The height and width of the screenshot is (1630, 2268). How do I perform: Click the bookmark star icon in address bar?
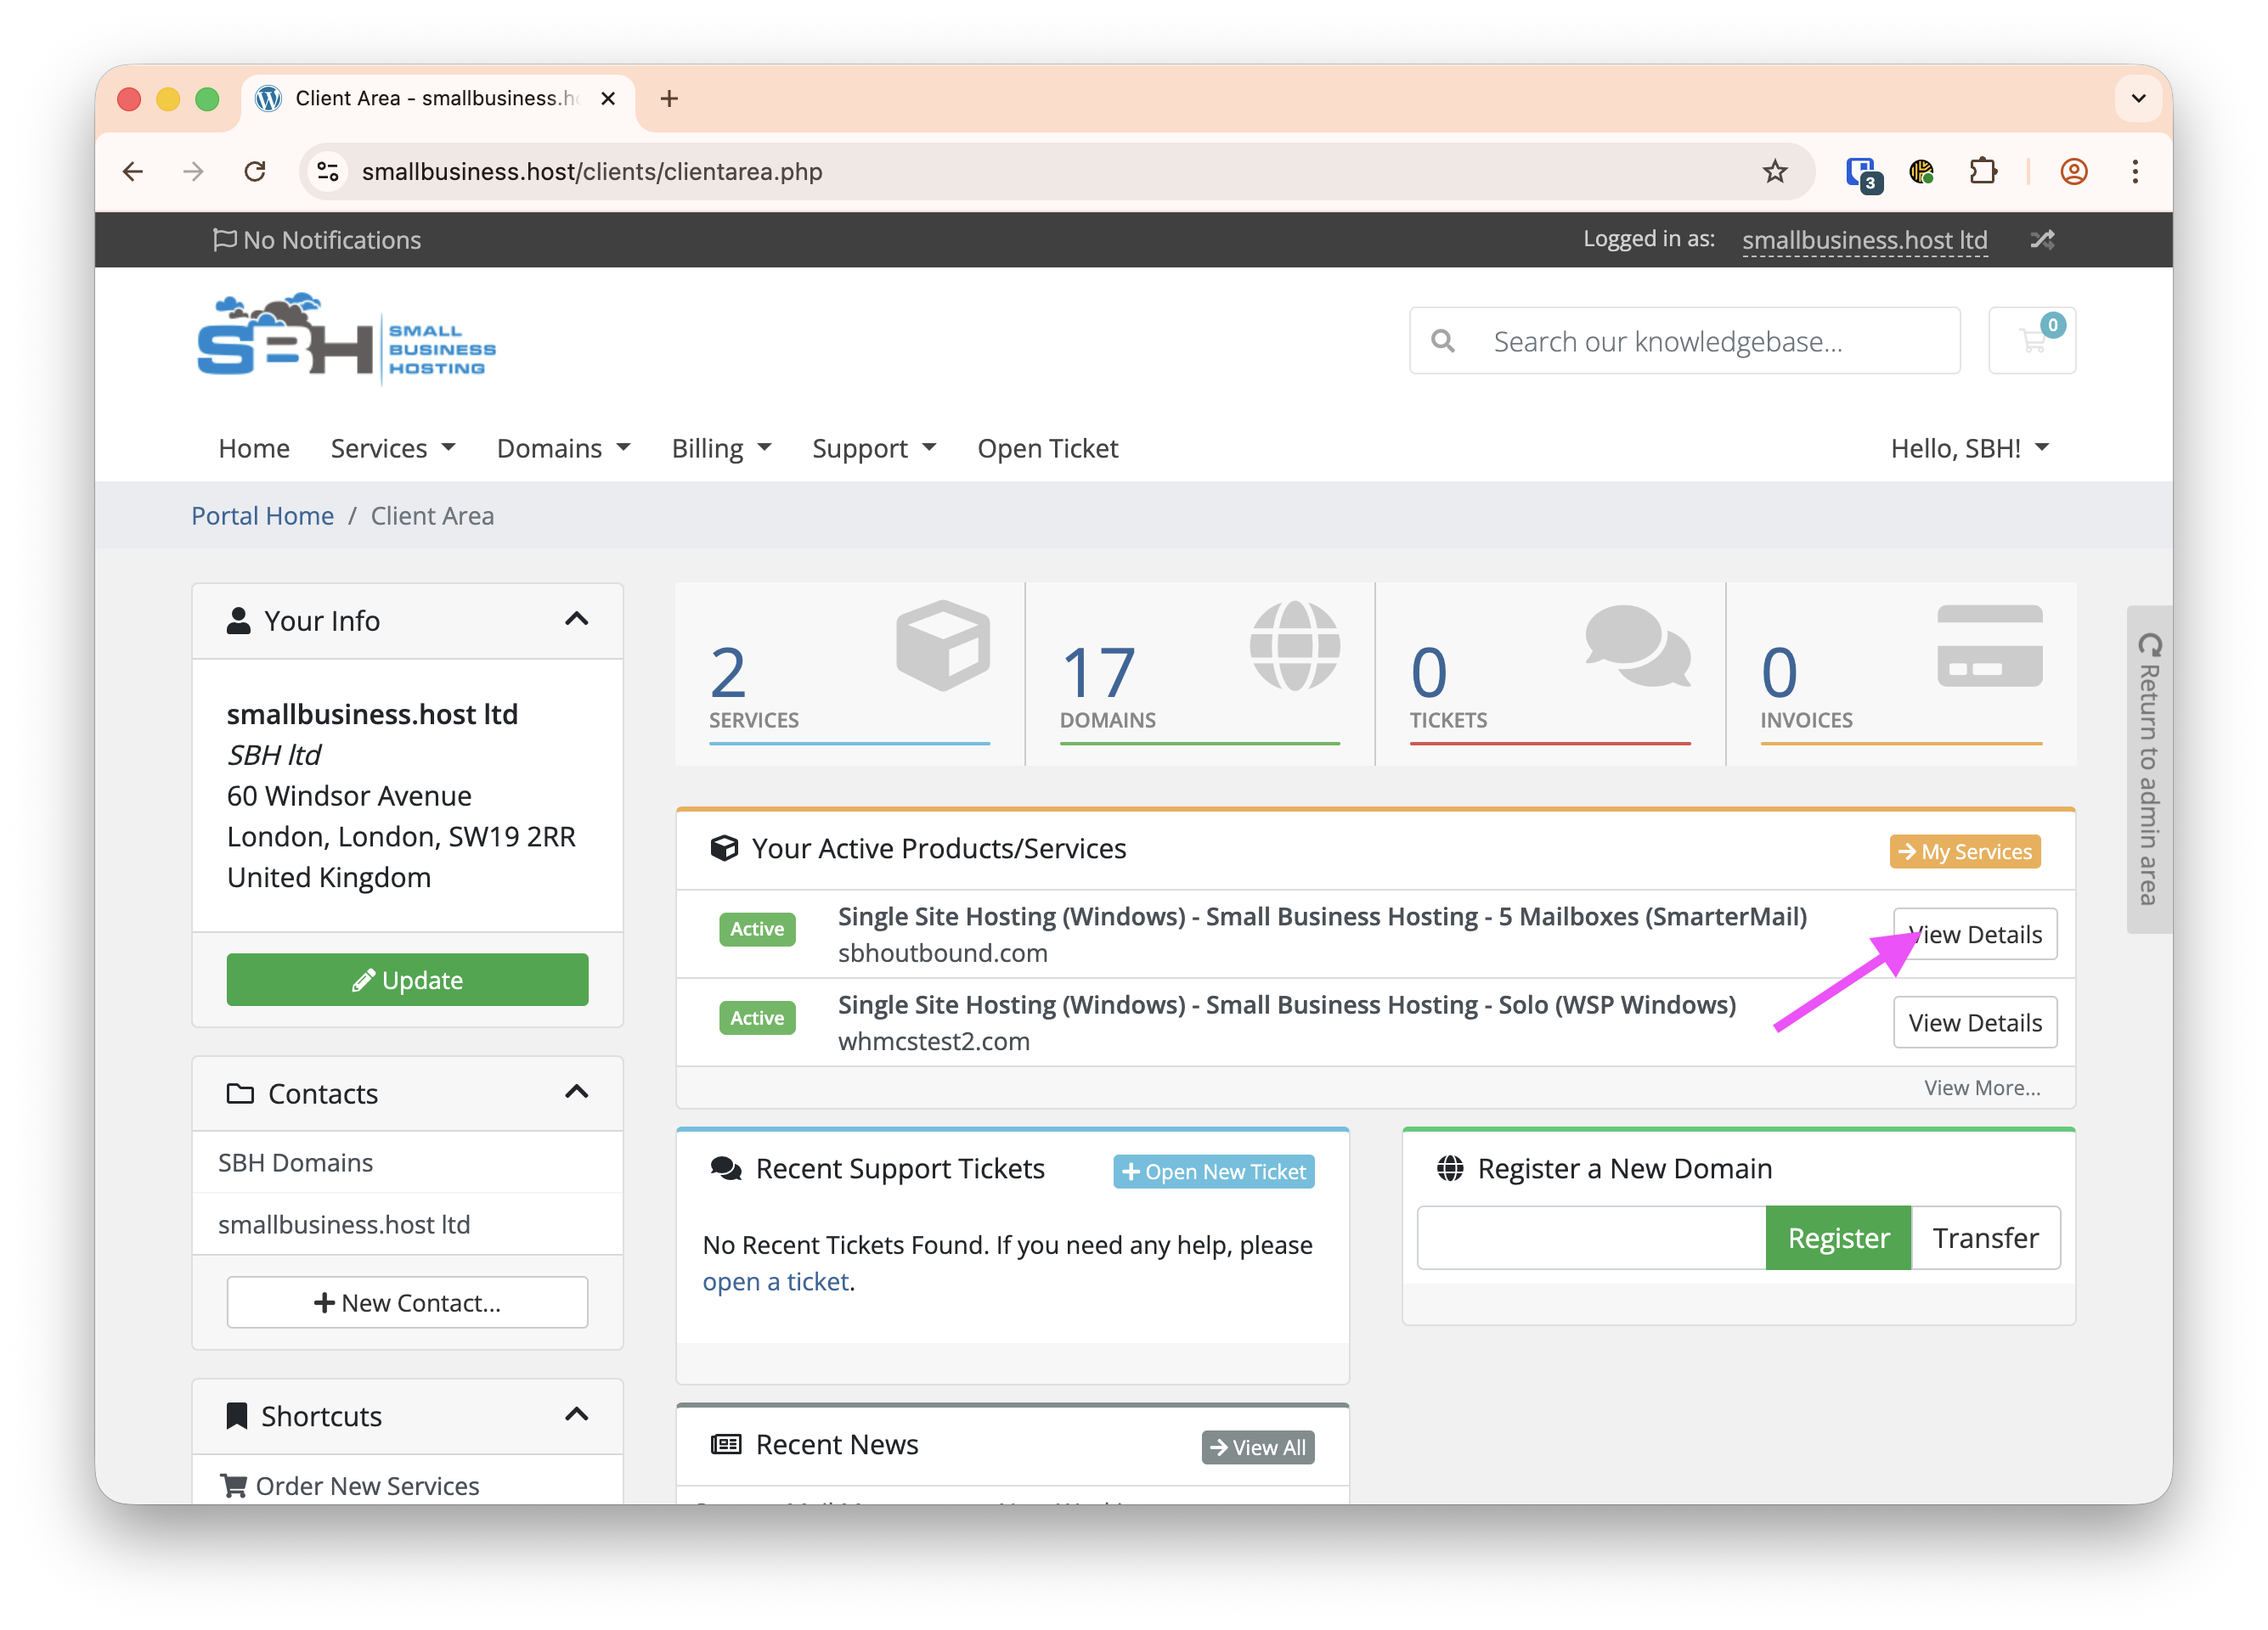point(1774,171)
